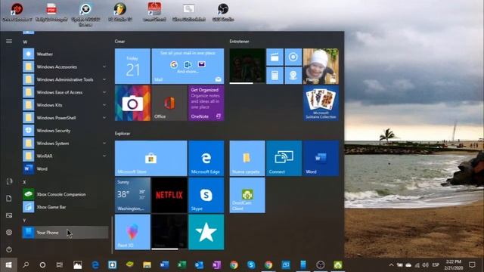Screen dimensions: 484x272
Task: Select the Crear group heading
Action: click(x=119, y=42)
